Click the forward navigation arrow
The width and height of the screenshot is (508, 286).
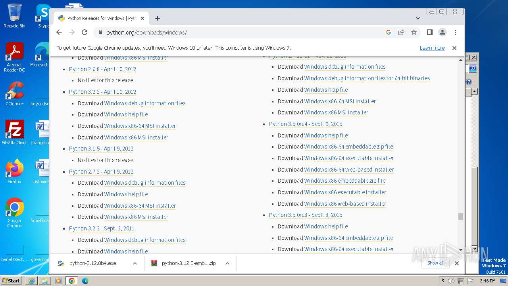tap(72, 32)
